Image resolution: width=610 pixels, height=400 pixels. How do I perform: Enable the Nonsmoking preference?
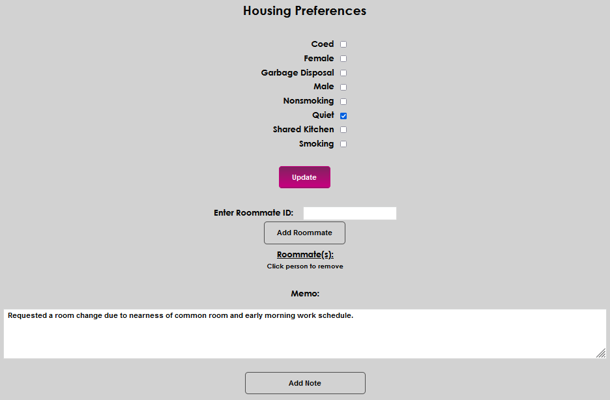[x=343, y=101]
